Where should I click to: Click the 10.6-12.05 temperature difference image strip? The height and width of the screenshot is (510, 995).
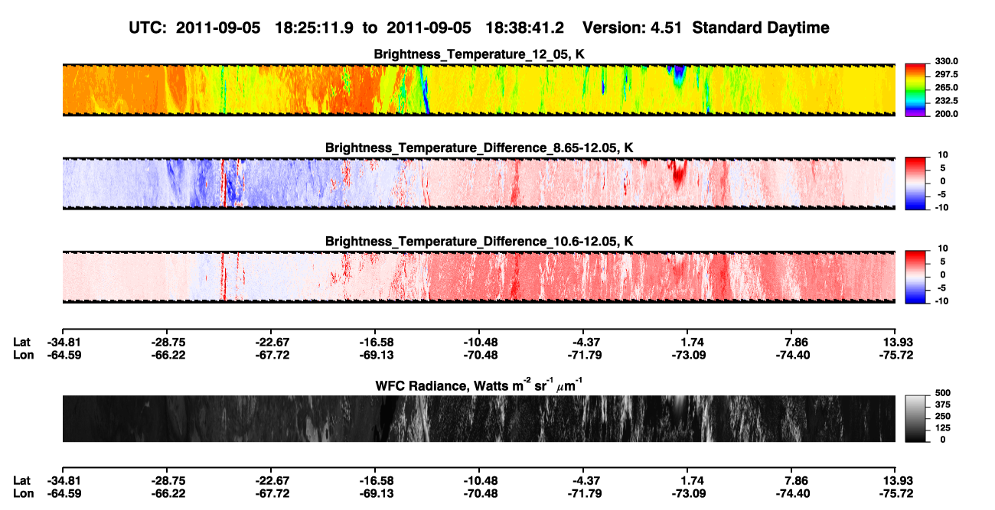click(478, 276)
